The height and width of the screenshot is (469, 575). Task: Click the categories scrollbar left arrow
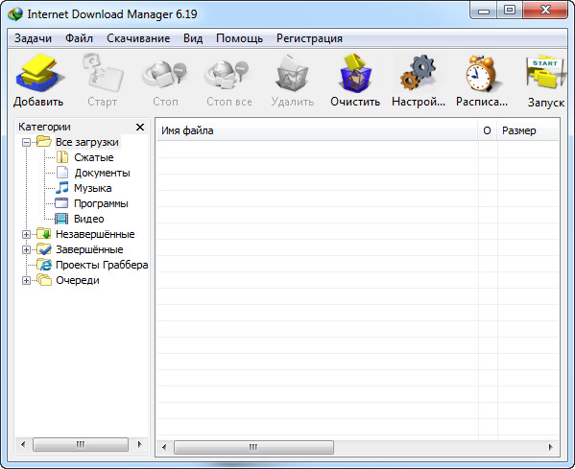[23, 444]
